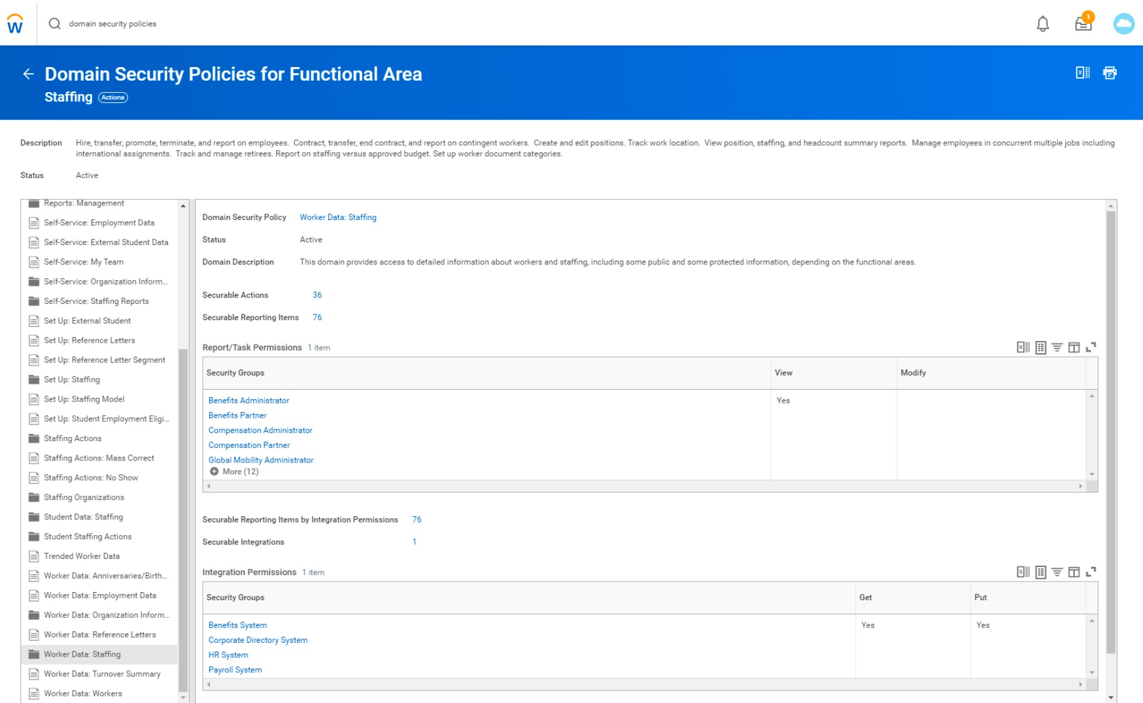Open the Workday inbox icon
Image resolution: width=1143 pixels, height=703 pixels.
(1082, 24)
